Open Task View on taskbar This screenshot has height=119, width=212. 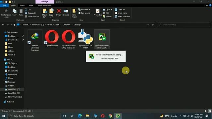[72, 116]
